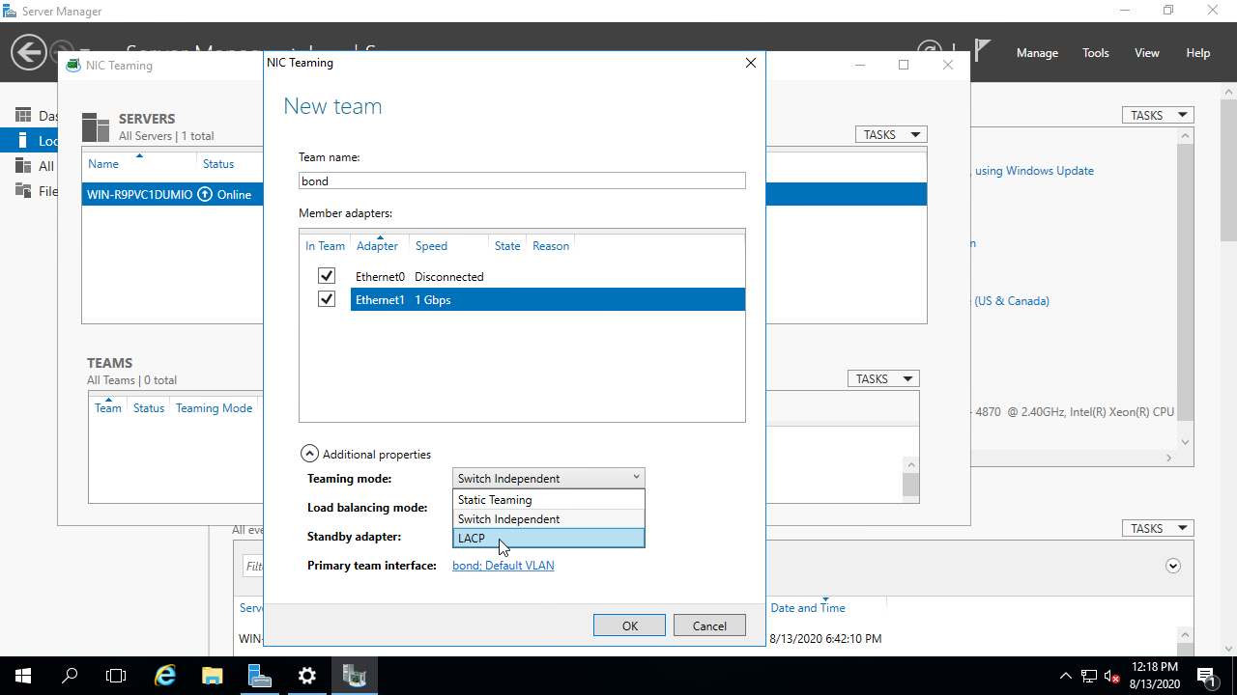
Task: Open File Explorer from the taskbar
Action: point(213,676)
